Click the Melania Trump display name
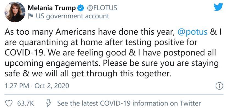The image size is (228, 109). 52,8
